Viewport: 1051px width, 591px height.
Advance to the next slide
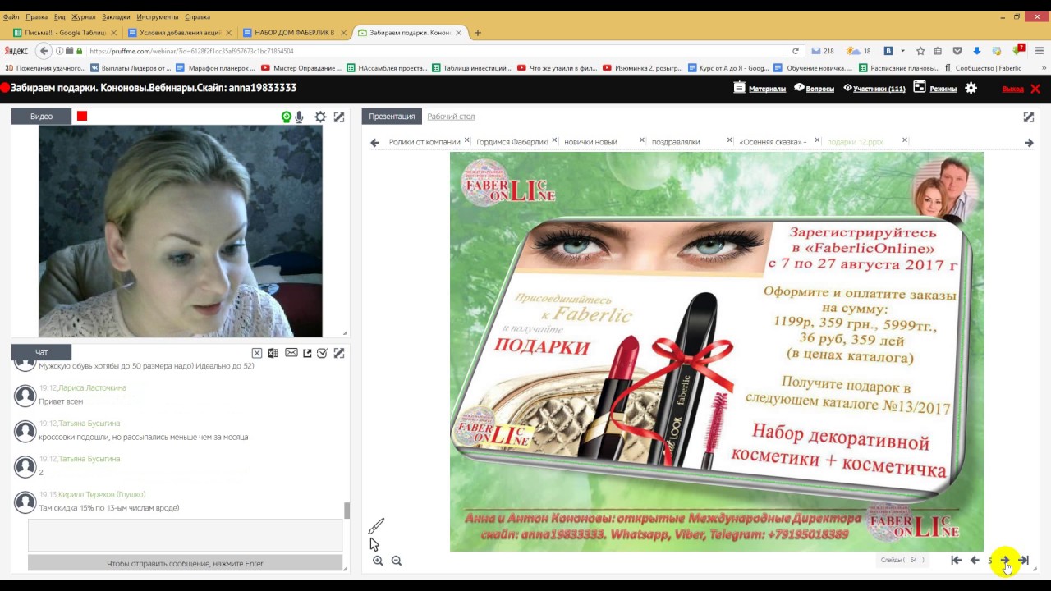(x=1005, y=560)
